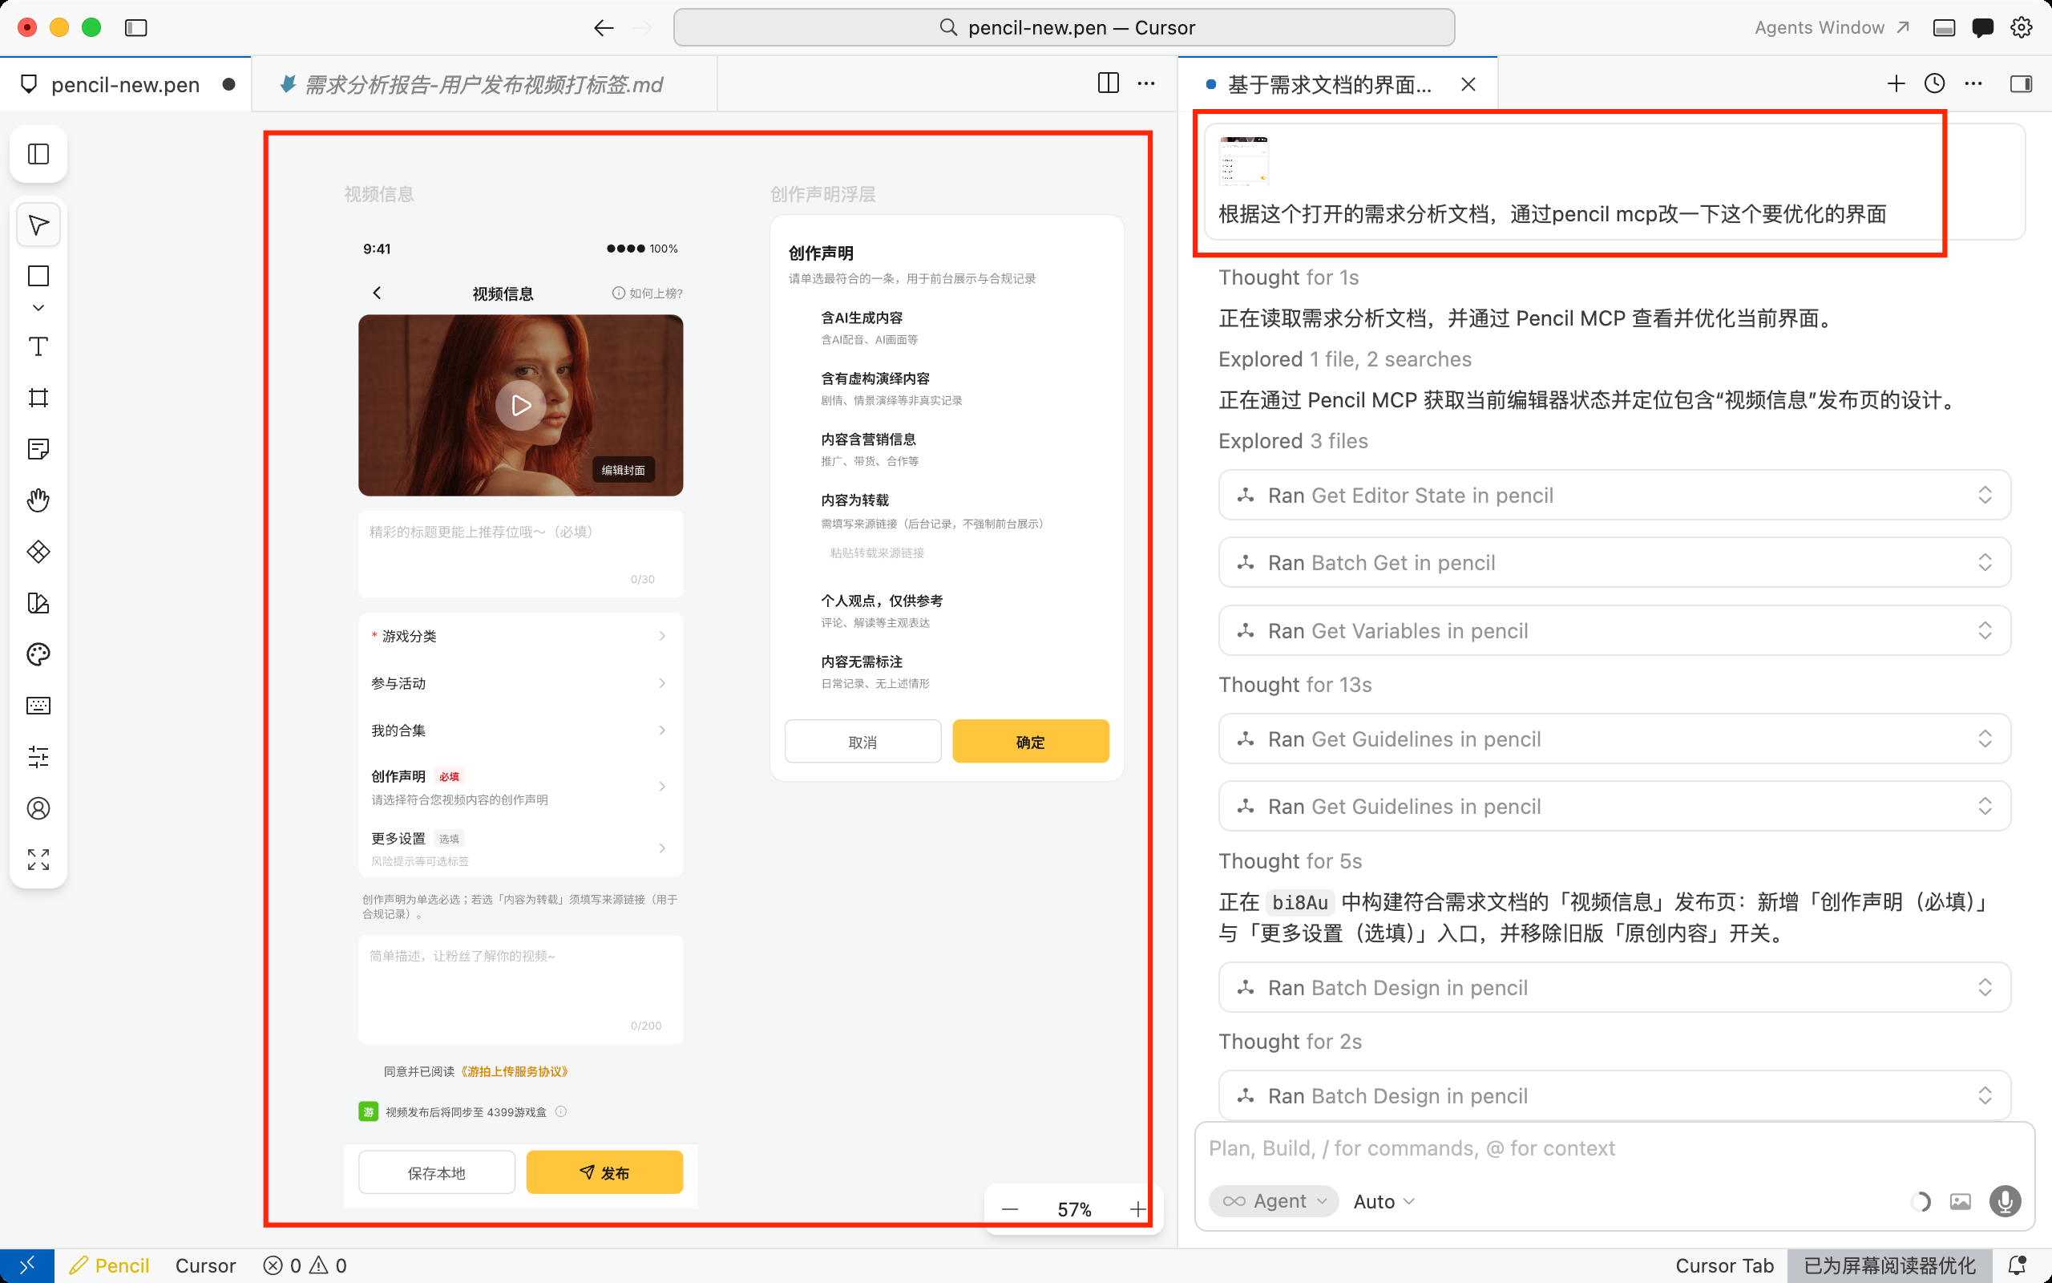
Task: Open the design library icon
Action: point(38,602)
